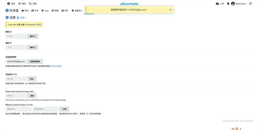
Task: Focus the 源存储 id field
Action: [19, 109]
